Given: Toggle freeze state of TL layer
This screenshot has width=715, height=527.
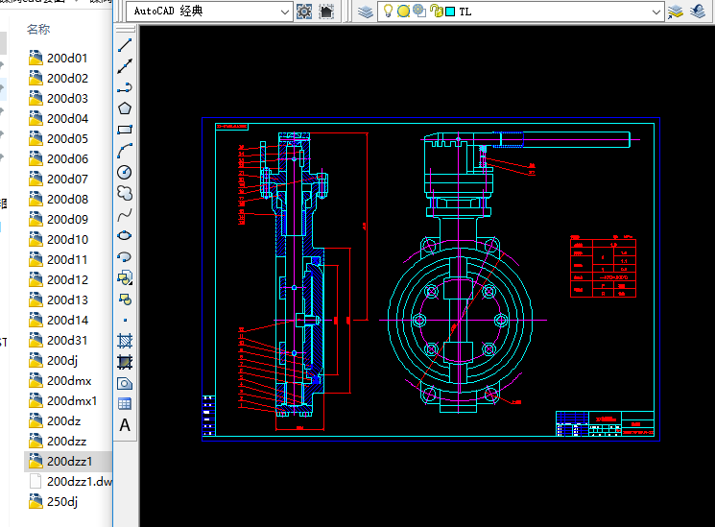Looking at the screenshot, I should pyautogui.click(x=404, y=12).
